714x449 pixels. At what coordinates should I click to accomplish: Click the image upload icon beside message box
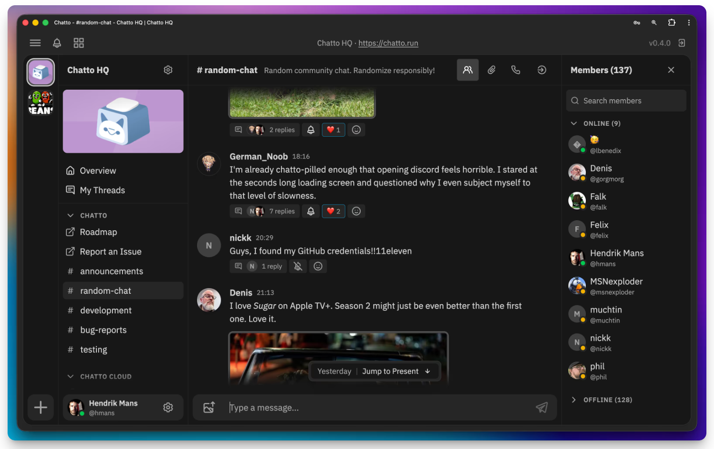(209, 407)
